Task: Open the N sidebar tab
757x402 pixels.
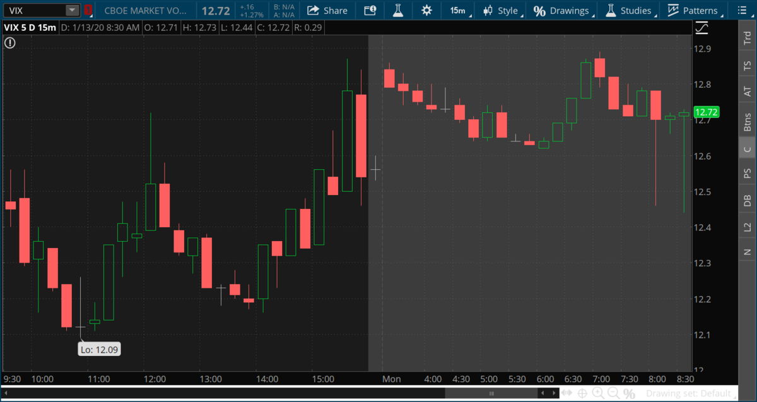Action: pyautogui.click(x=748, y=252)
